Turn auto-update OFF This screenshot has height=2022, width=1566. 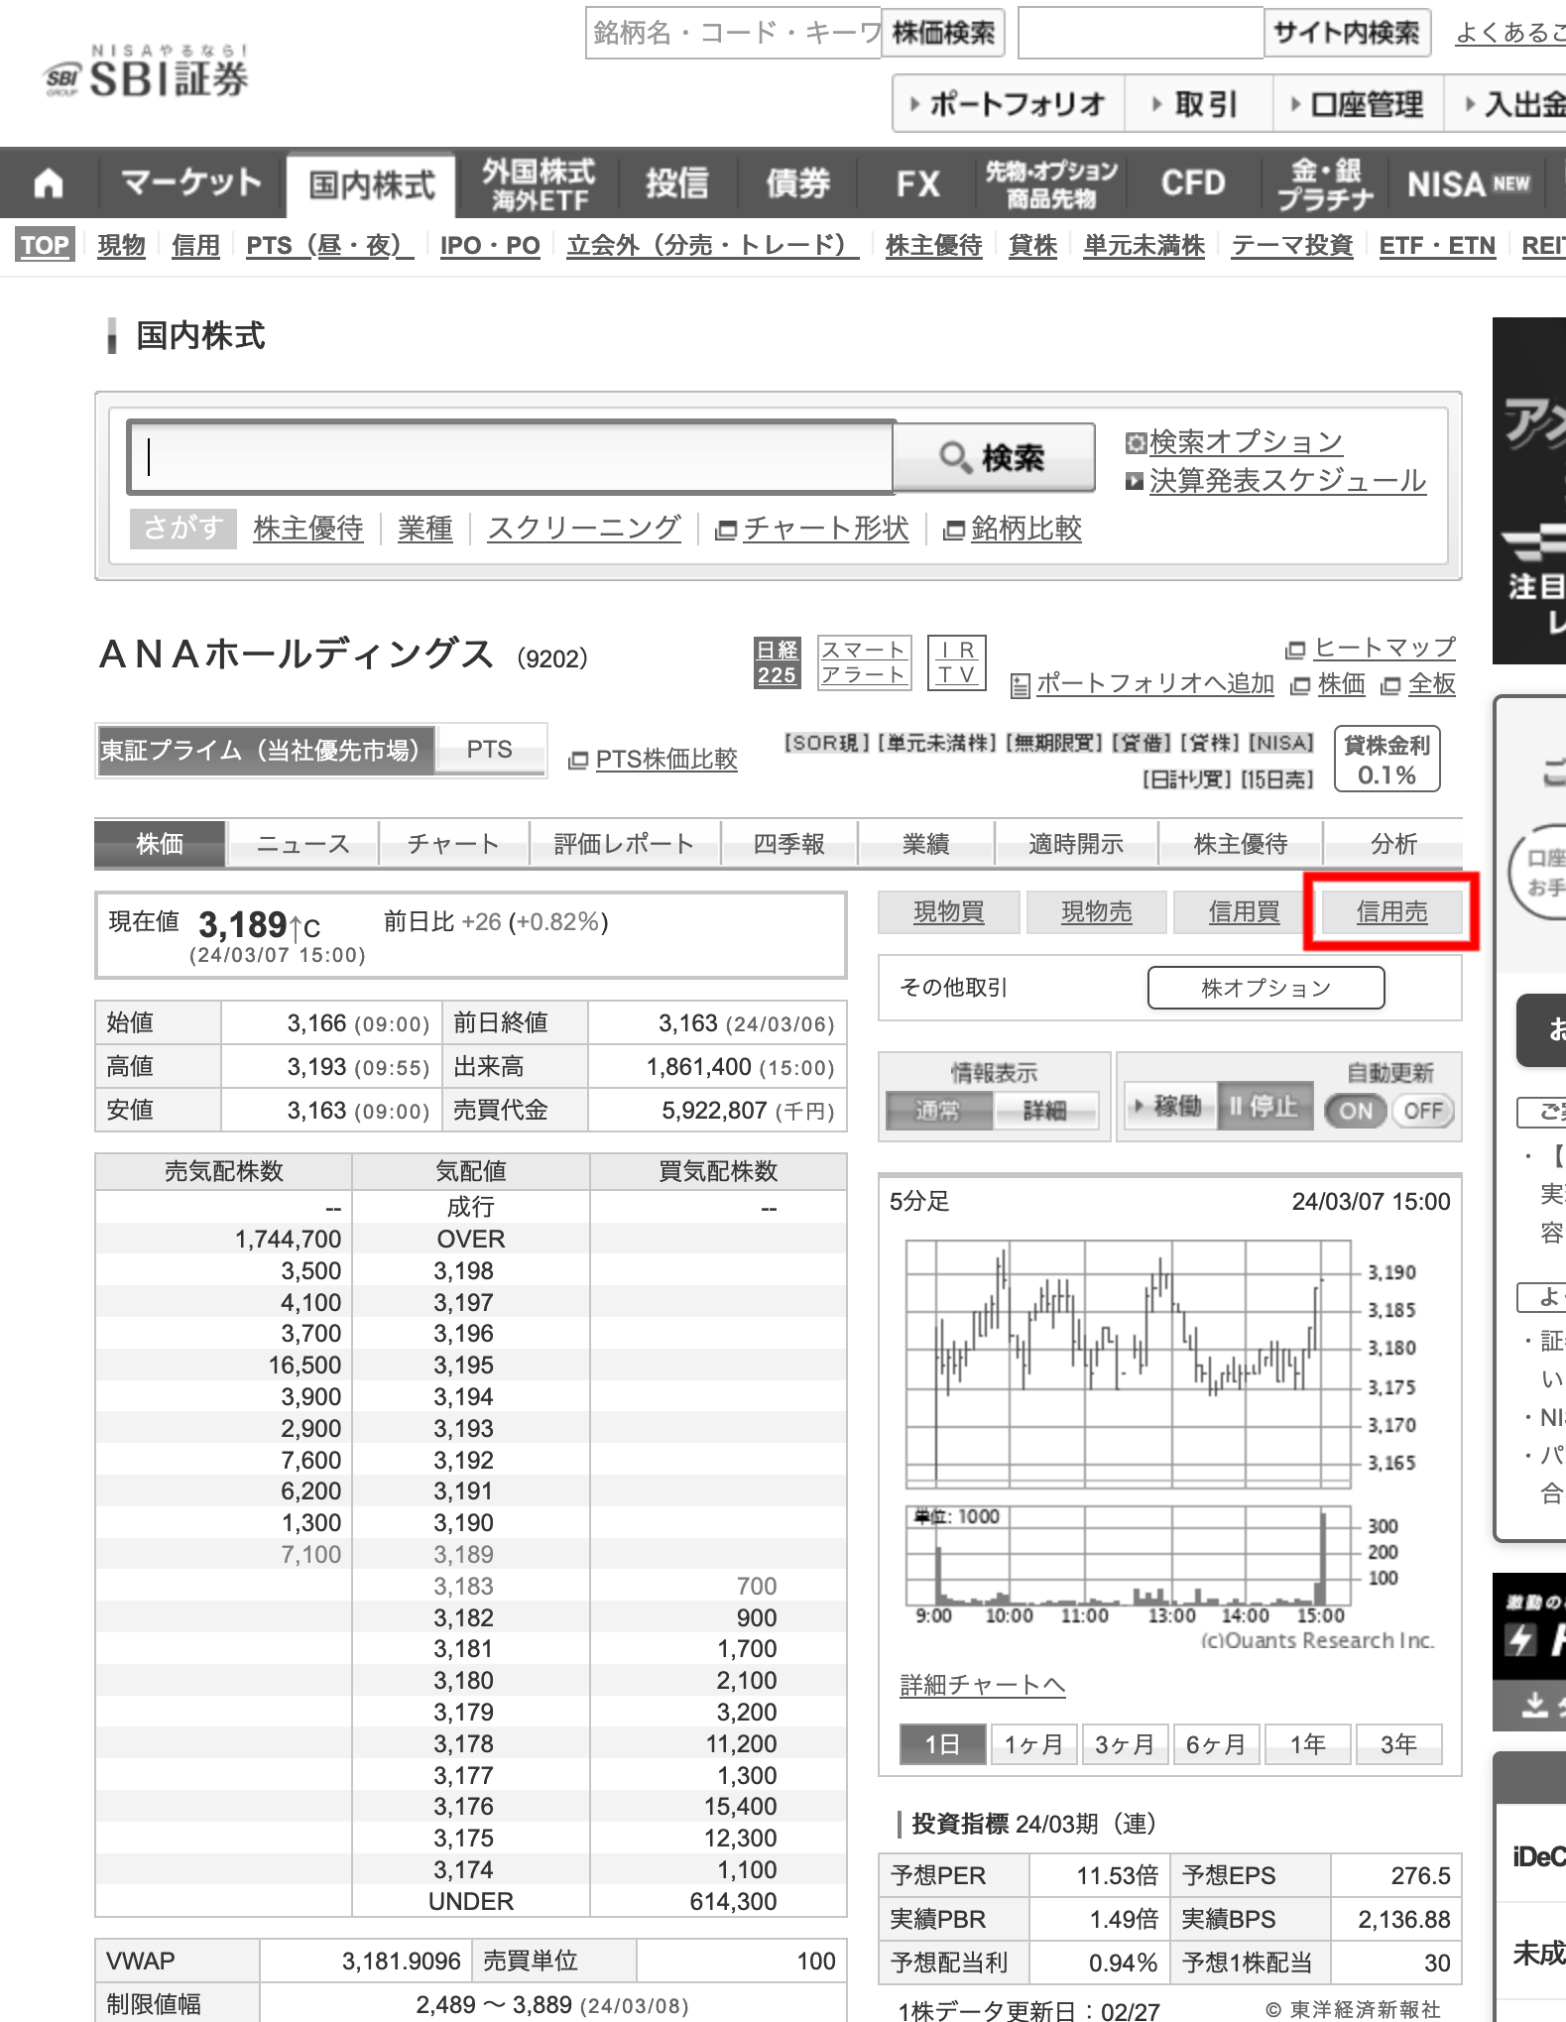(1423, 1111)
